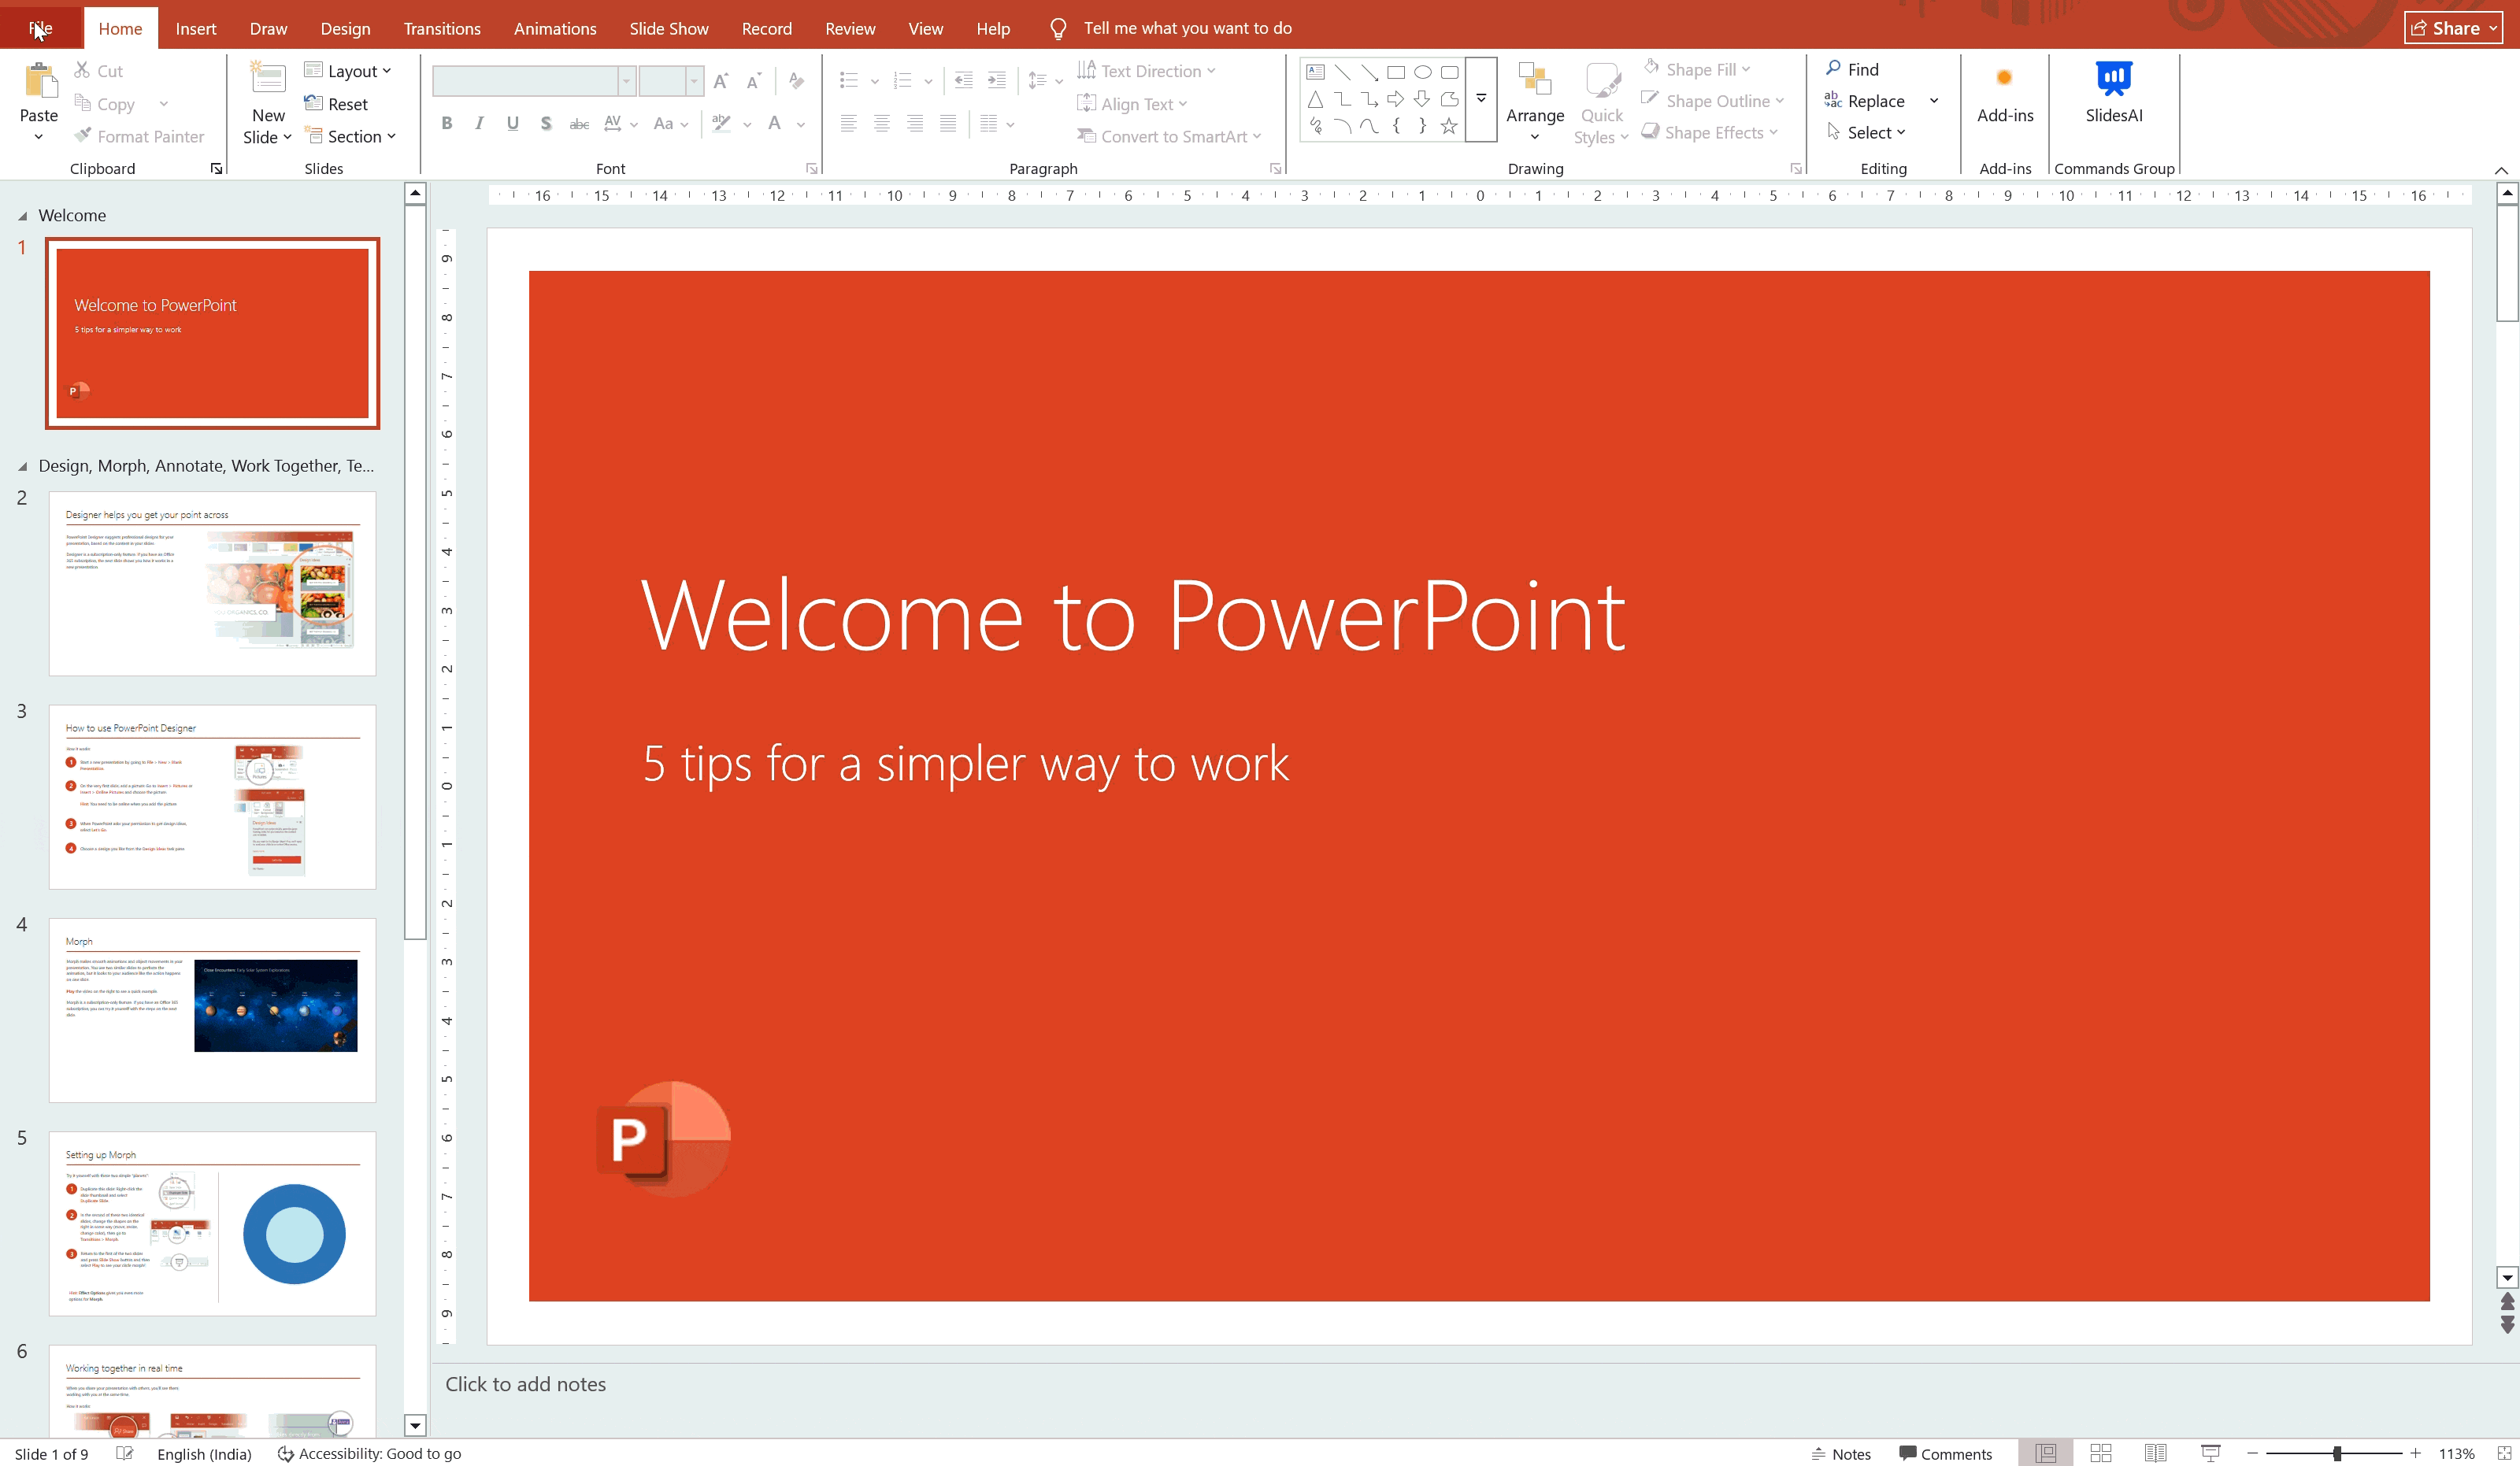Click the zoom slider handle
The width and height of the screenshot is (2520, 1466).
click(2337, 1453)
